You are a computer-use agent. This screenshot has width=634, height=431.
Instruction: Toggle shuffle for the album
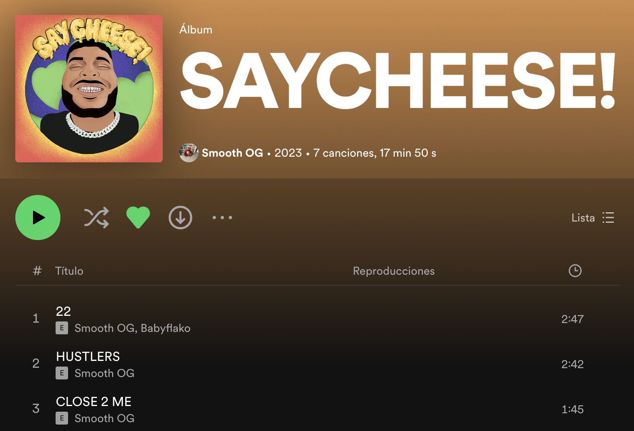point(96,218)
